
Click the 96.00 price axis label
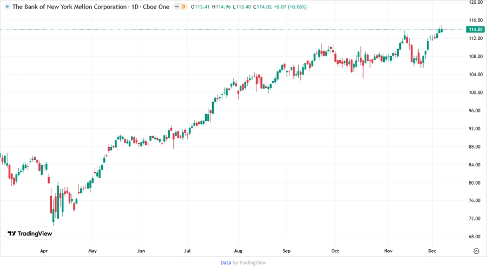[476, 110]
